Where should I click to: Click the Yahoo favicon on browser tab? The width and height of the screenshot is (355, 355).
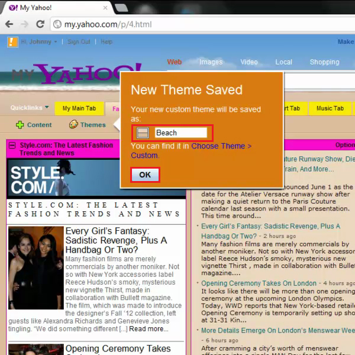tap(13, 8)
